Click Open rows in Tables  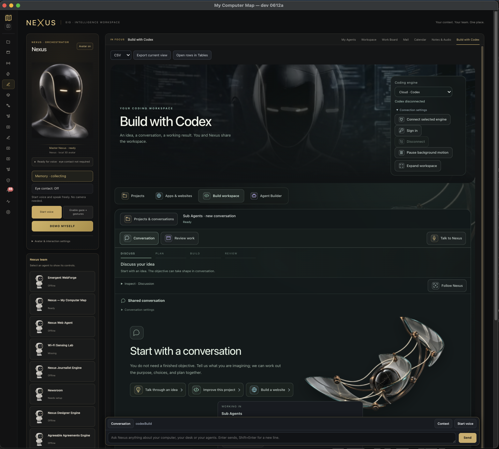click(192, 55)
